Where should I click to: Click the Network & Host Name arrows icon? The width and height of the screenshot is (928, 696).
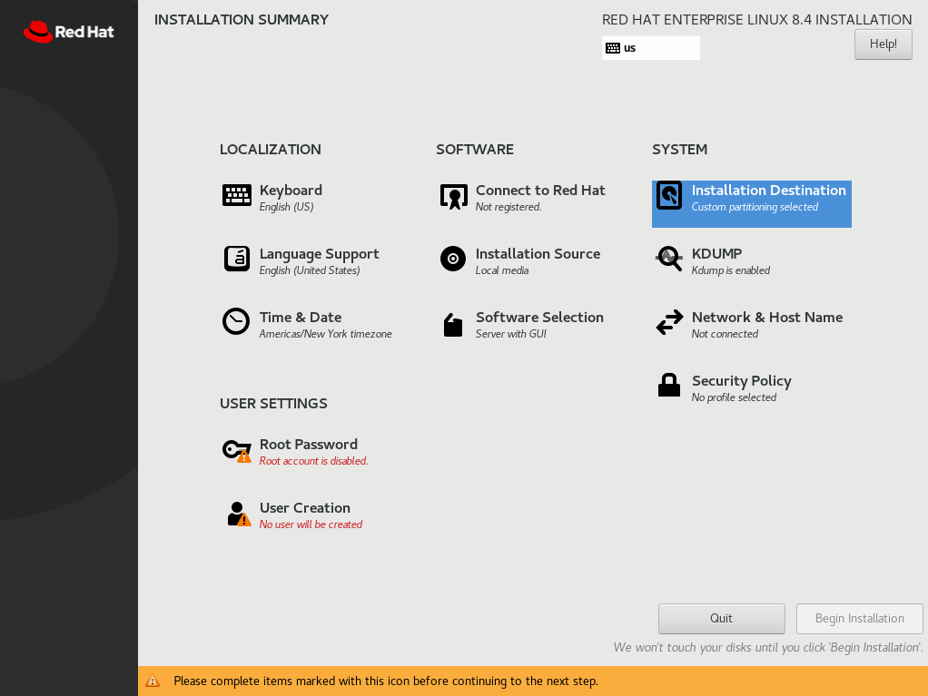[669, 322]
